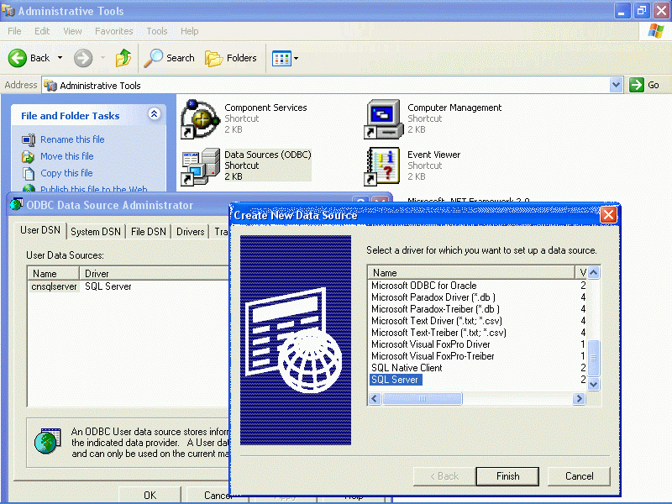
Task: Click driver list scroll up arrow
Action: [x=594, y=272]
